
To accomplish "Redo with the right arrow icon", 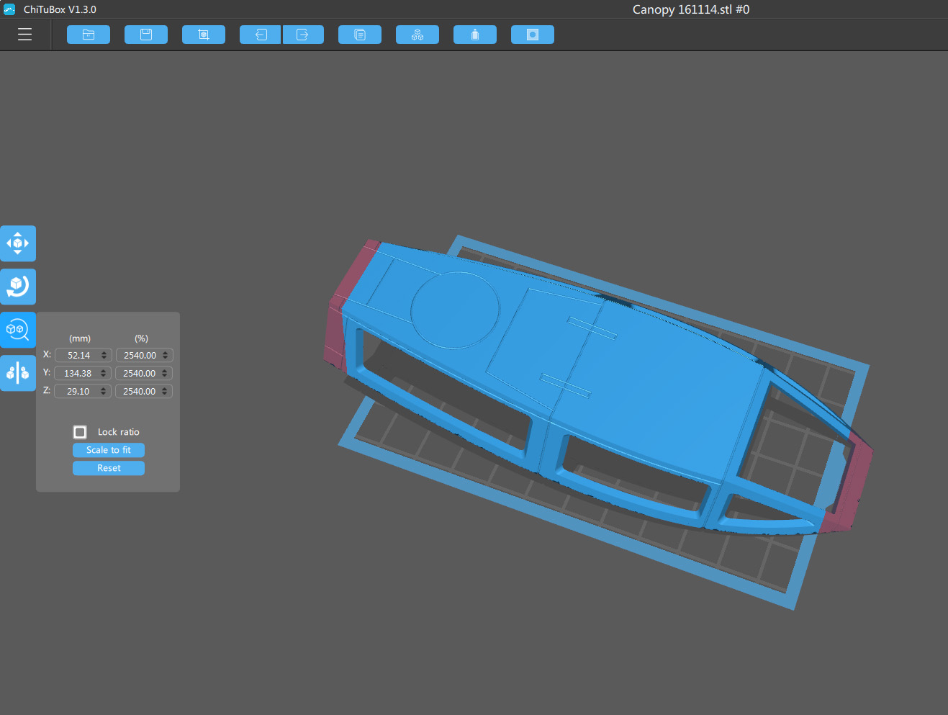I will 303,35.
